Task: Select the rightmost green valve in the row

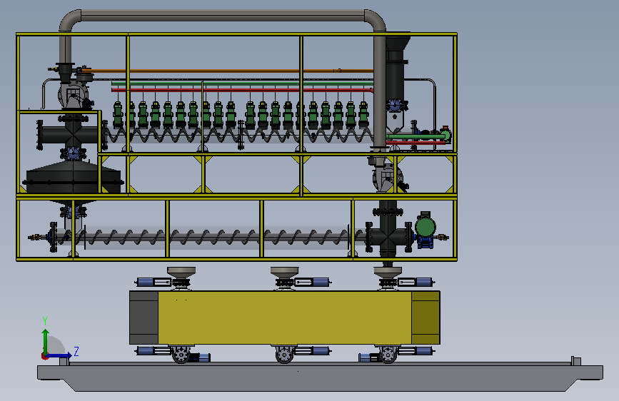Action: pyautogui.click(x=363, y=115)
